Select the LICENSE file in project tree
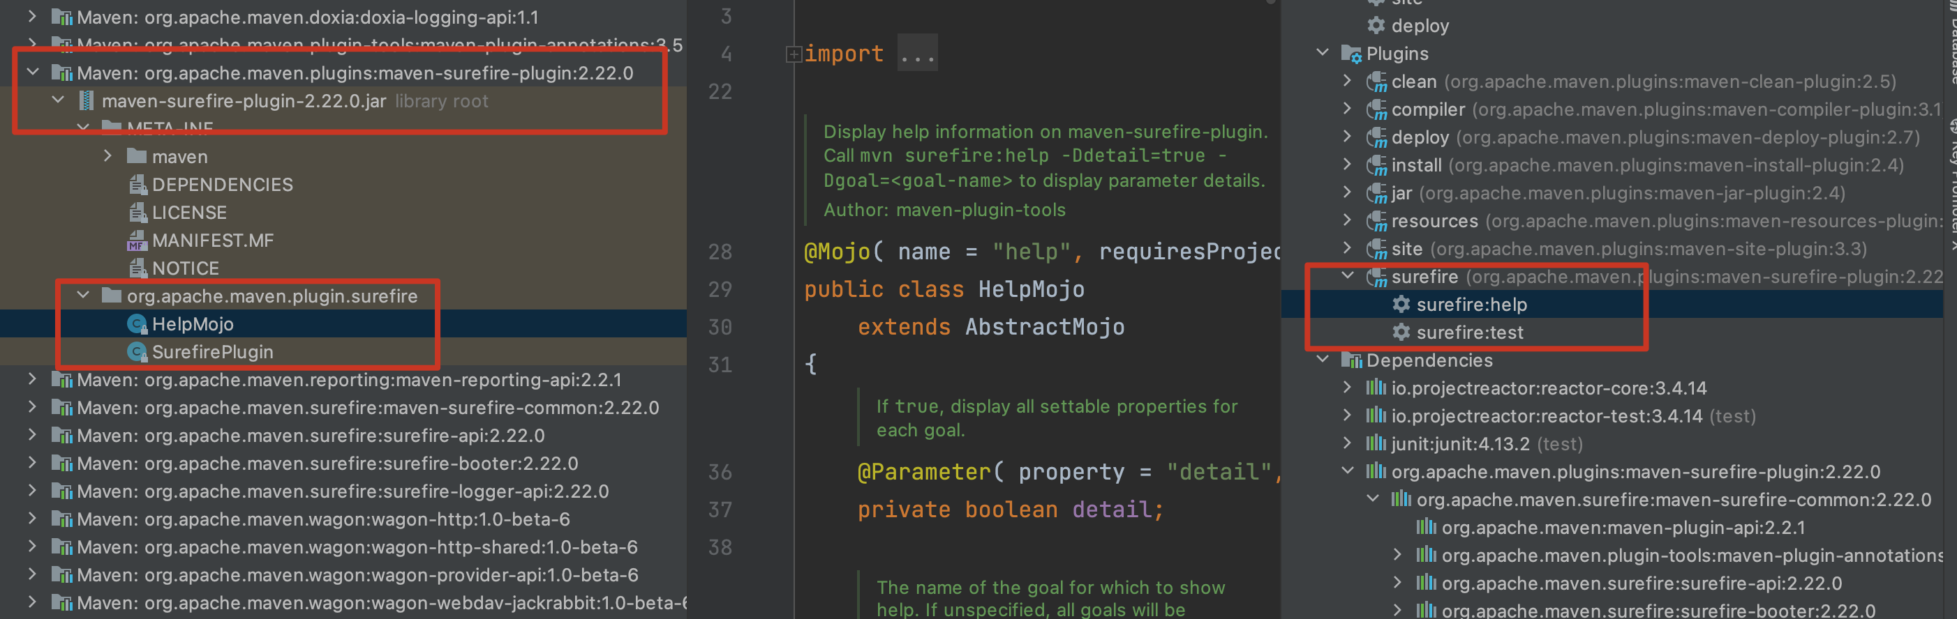Viewport: 1957px width, 619px height. [x=189, y=213]
